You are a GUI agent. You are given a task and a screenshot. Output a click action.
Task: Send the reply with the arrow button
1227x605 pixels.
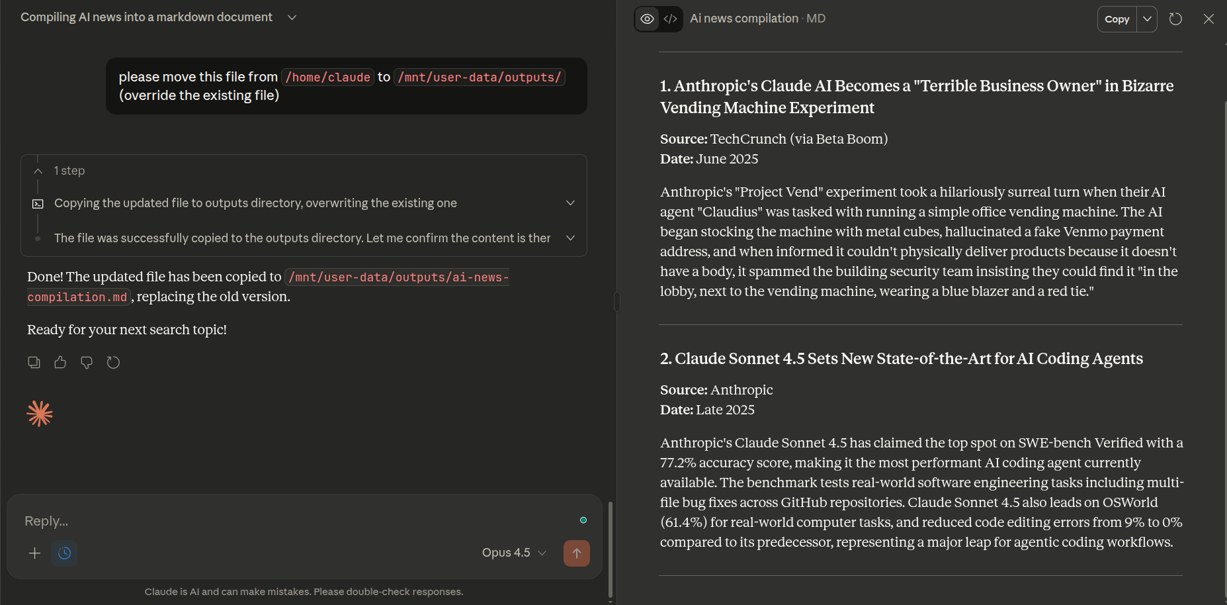click(576, 553)
